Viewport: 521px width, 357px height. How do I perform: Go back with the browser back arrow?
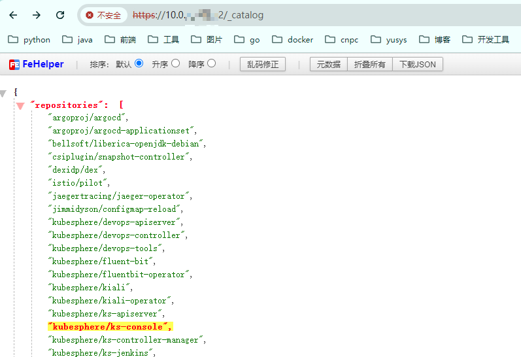pyautogui.click(x=13, y=15)
